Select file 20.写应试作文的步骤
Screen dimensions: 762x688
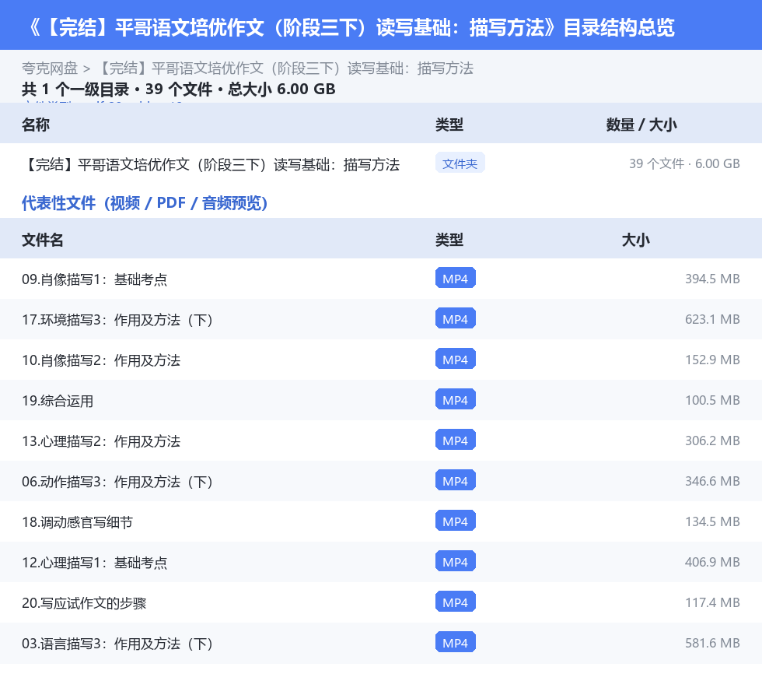[84, 603]
